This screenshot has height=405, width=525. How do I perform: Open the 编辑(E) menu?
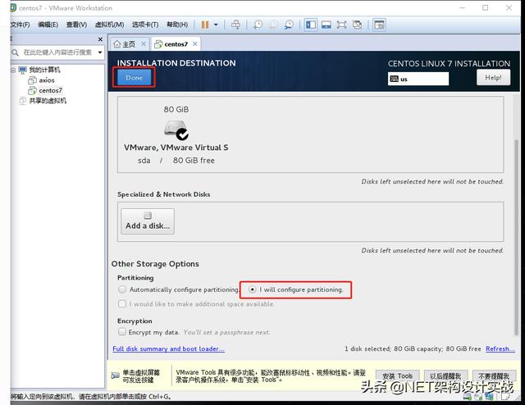pyautogui.click(x=48, y=25)
